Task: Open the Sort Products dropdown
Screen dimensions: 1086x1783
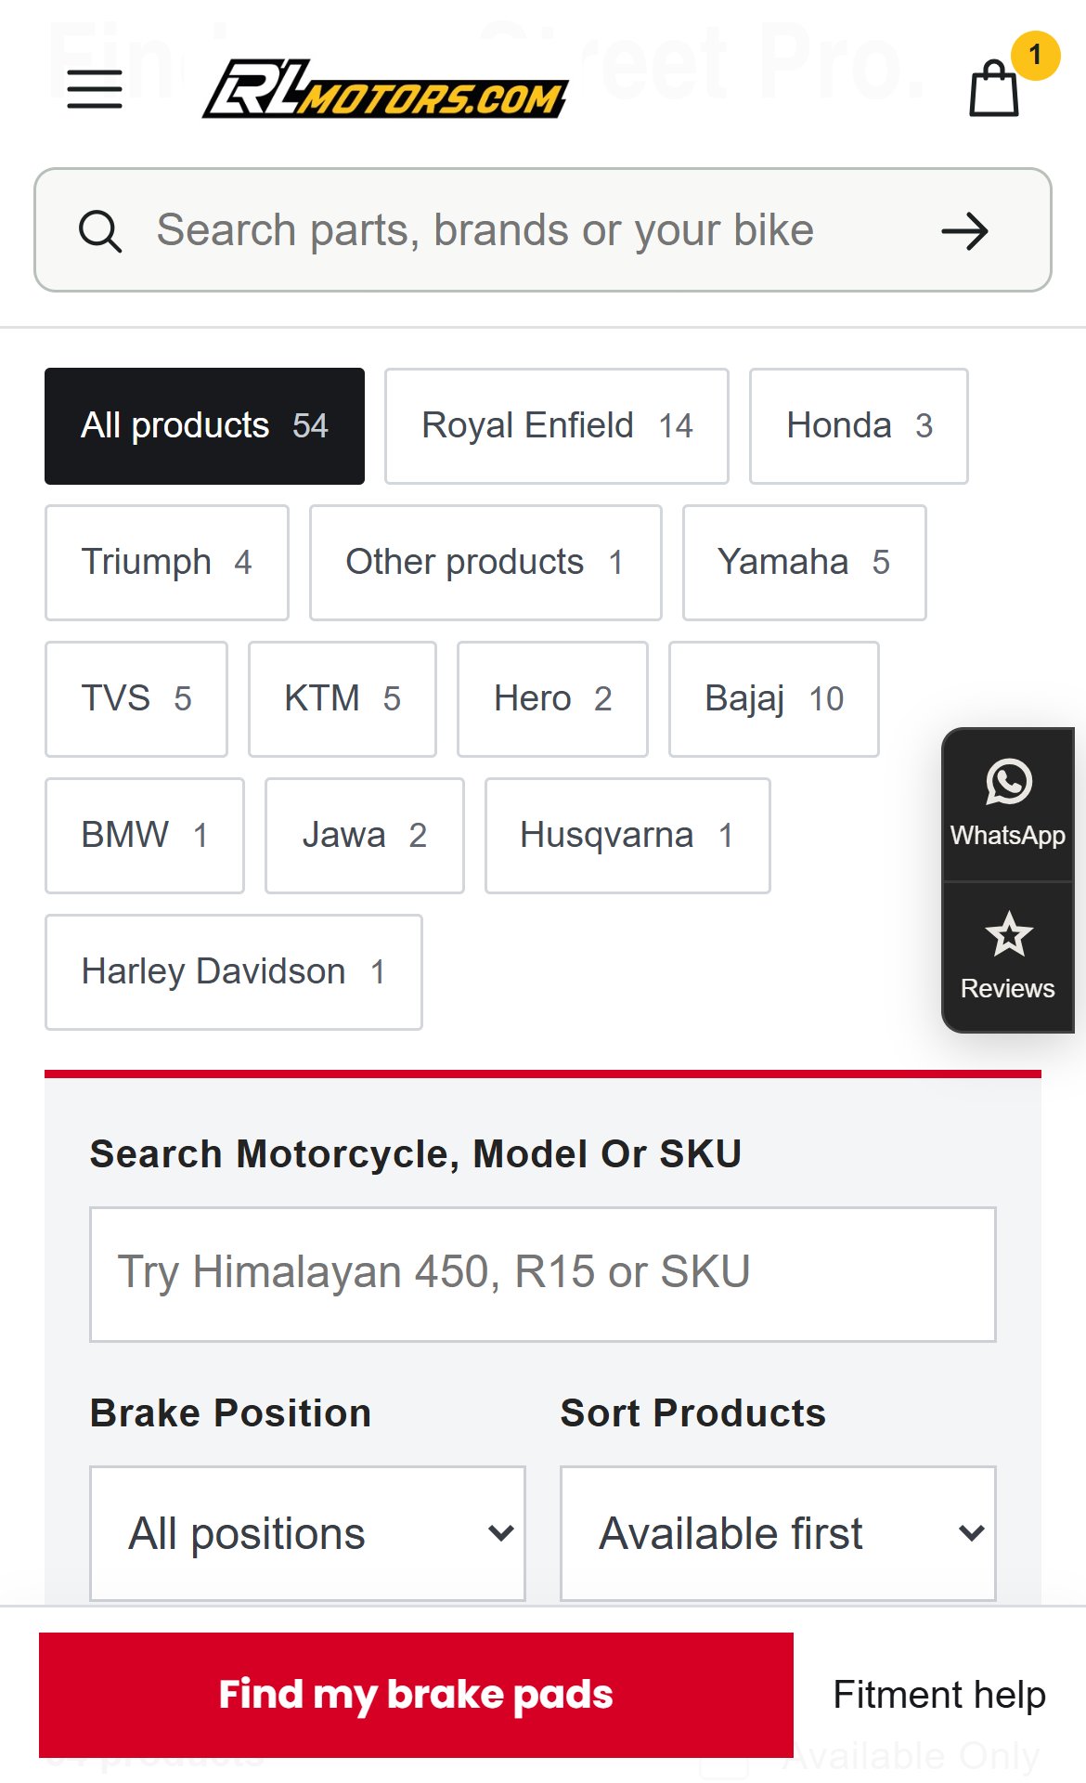Action: [778, 1533]
